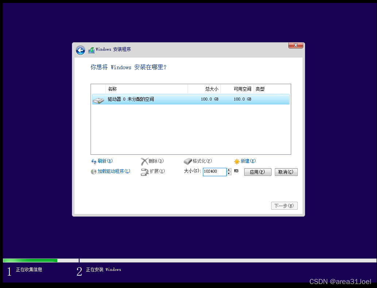Click the 类型 column header
The width and height of the screenshot is (377, 288).
click(272, 89)
